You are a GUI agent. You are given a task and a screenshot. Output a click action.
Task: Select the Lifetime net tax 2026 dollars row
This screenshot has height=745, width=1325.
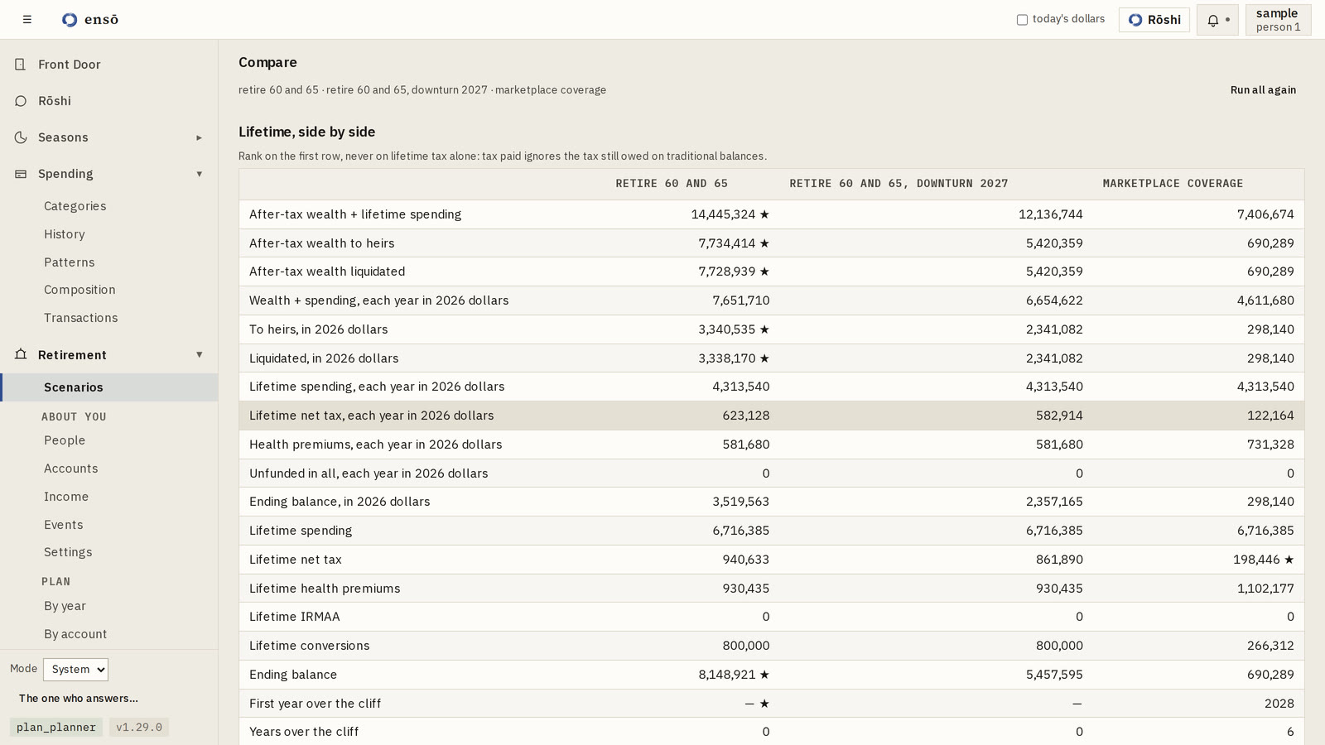tap(772, 416)
